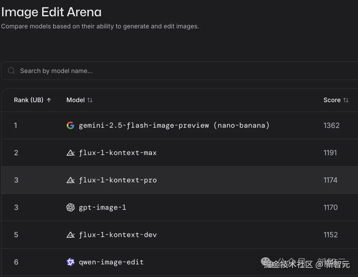Click the search magnifier icon
Screen dimensions: 358x277
(11, 71)
